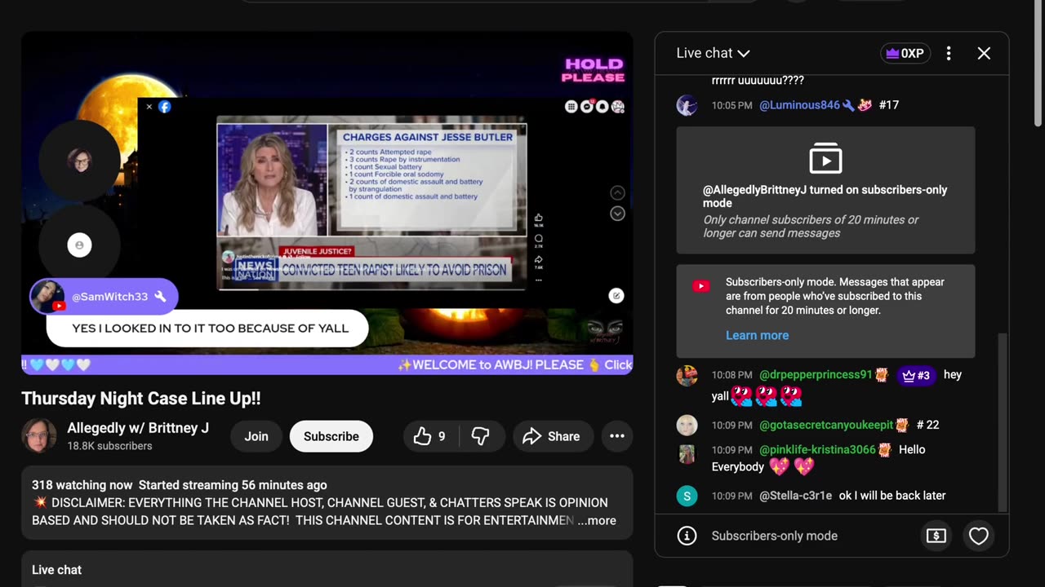The image size is (1045, 587).
Task: Click the down chevron in embedded clip
Action: point(618,214)
